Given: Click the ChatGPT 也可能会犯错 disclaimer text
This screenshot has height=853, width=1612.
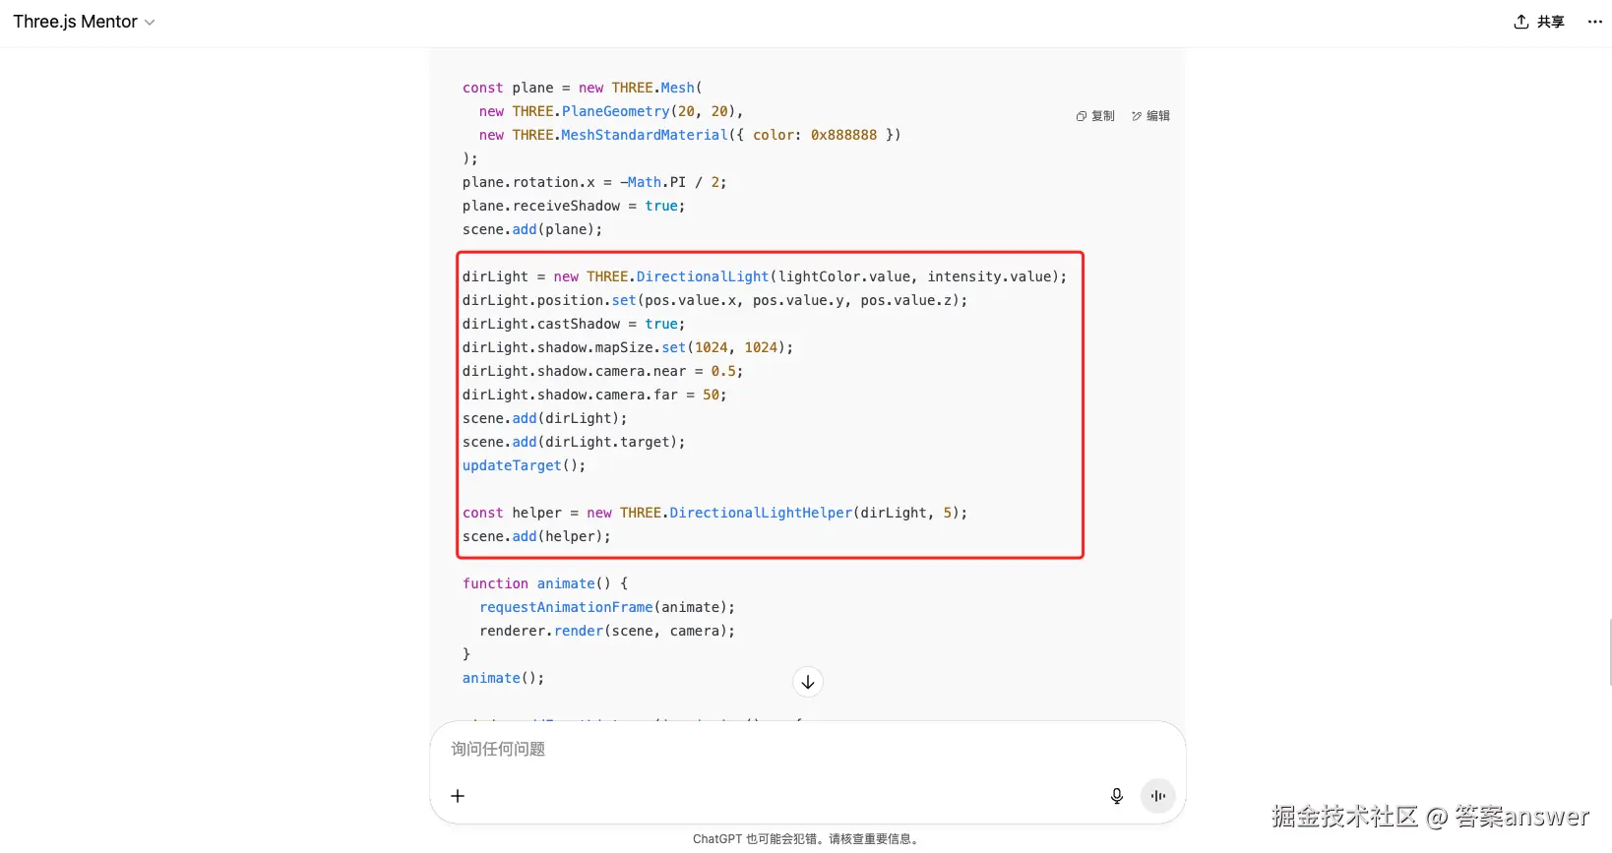Looking at the screenshot, I should coord(807,839).
